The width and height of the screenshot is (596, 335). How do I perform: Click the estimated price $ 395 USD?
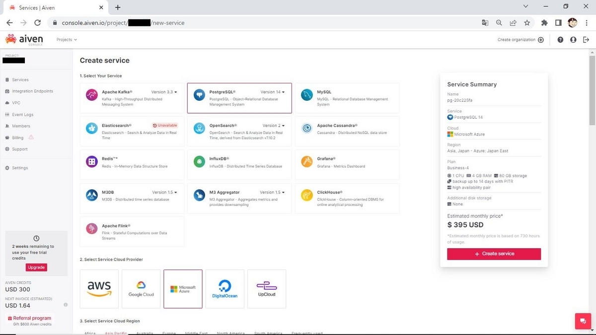point(465,225)
